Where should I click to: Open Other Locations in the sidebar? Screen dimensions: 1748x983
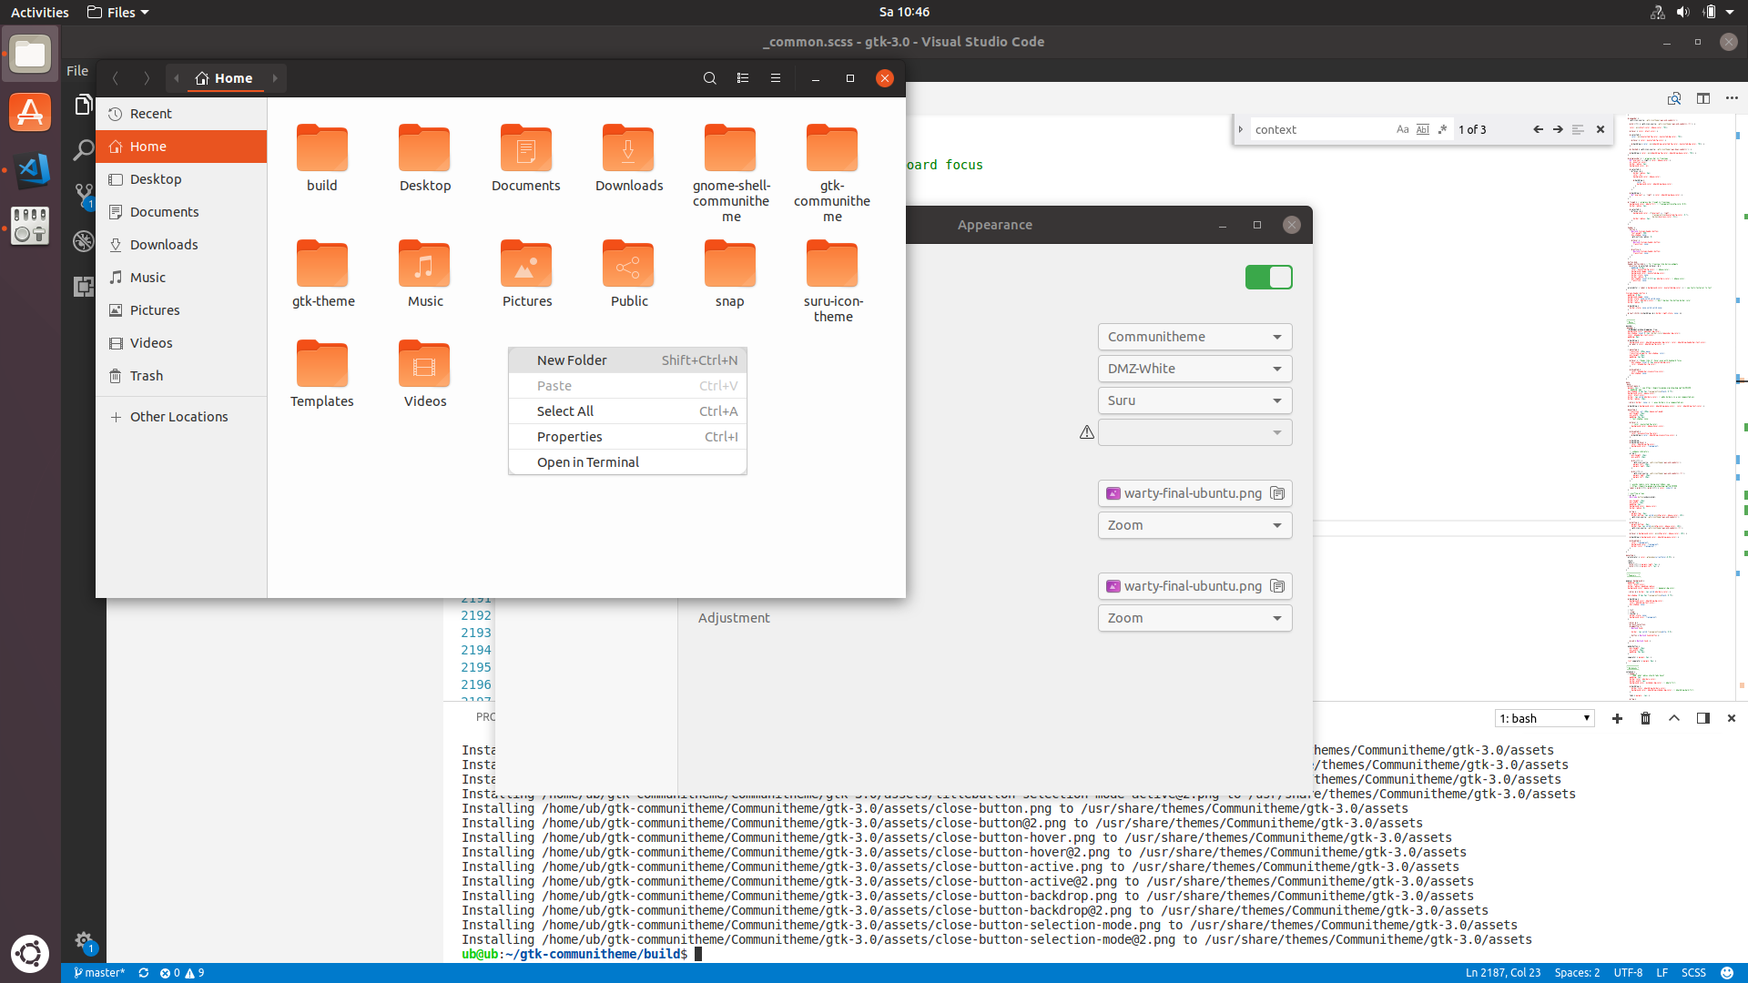[178, 416]
